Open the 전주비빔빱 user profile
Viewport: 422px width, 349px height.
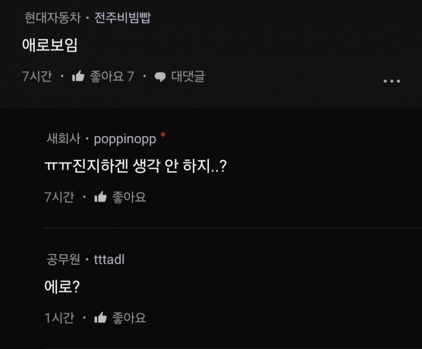[x=123, y=18]
